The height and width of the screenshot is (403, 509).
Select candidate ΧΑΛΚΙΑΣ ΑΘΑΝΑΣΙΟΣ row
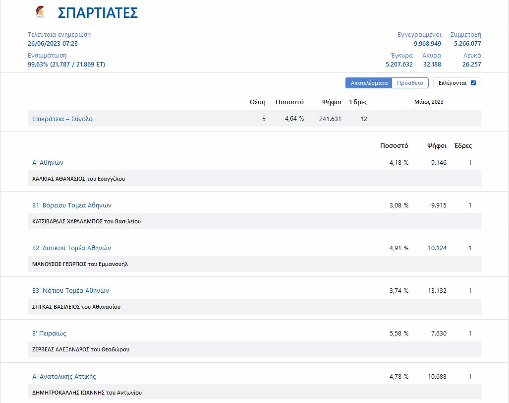point(78,179)
